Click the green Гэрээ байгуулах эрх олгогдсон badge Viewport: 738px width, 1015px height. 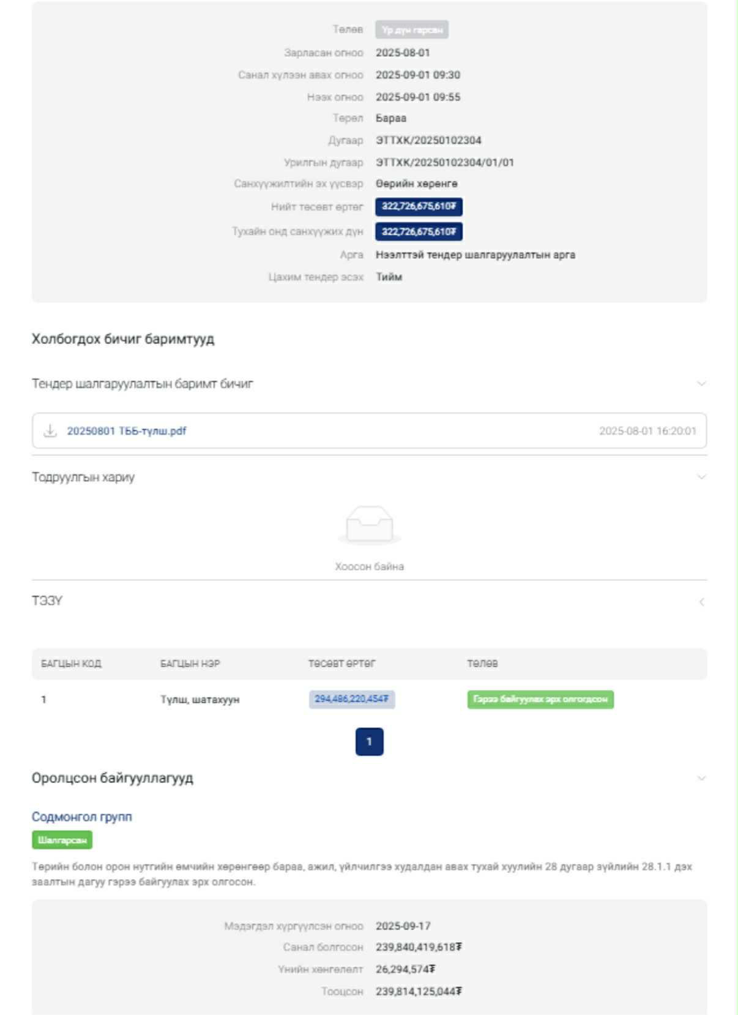(540, 700)
